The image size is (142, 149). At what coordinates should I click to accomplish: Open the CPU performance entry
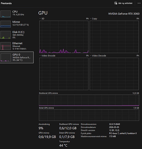[x=17, y=14]
